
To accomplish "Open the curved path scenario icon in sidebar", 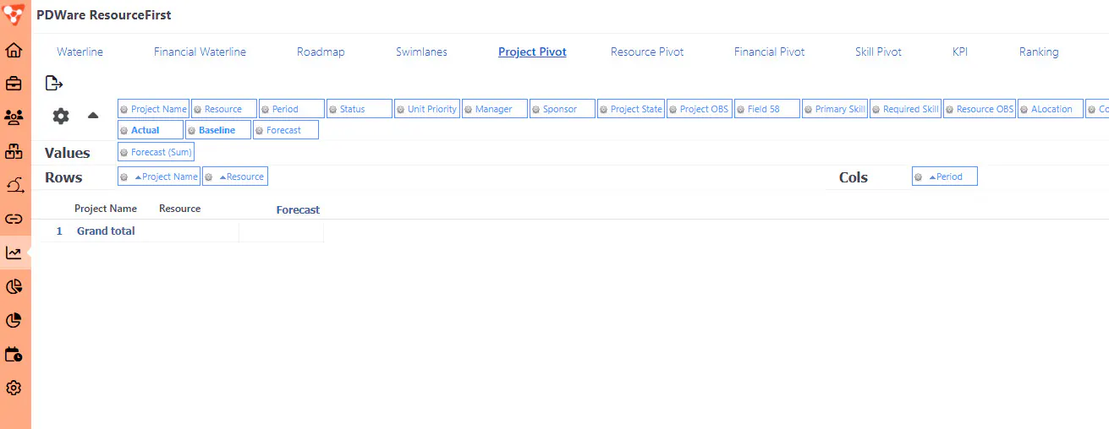I will coord(14,185).
